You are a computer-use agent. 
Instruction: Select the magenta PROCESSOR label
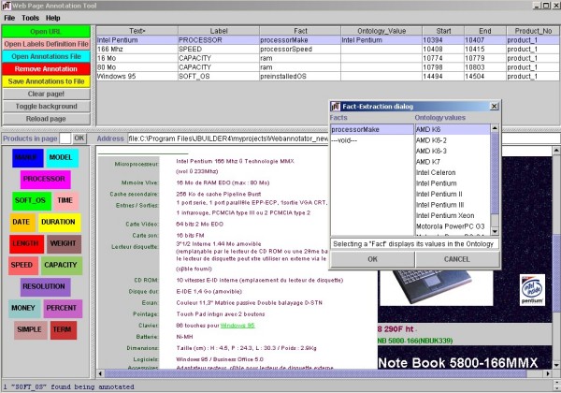[43, 179]
